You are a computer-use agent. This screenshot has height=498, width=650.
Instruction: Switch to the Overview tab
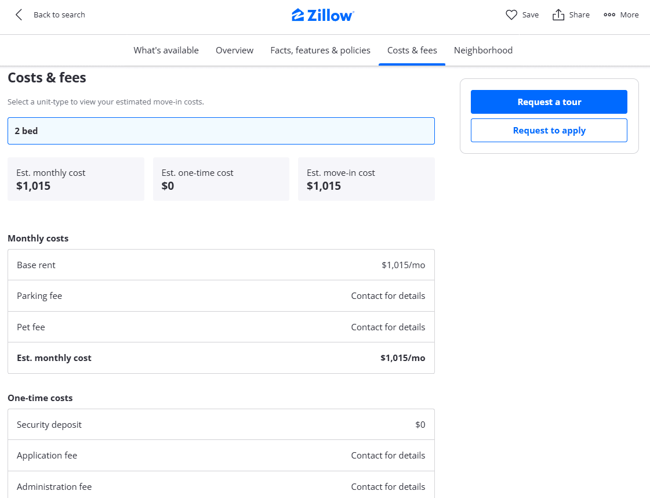click(234, 50)
